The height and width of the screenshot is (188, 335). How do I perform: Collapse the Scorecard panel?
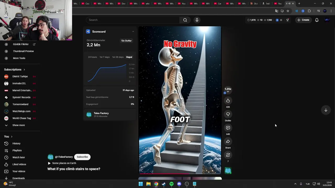pyautogui.click(x=133, y=32)
